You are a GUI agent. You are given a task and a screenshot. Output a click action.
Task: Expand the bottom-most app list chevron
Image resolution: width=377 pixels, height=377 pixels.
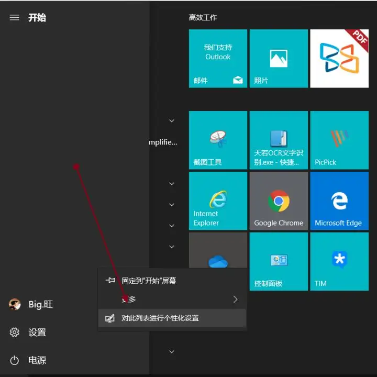pos(172,352)
